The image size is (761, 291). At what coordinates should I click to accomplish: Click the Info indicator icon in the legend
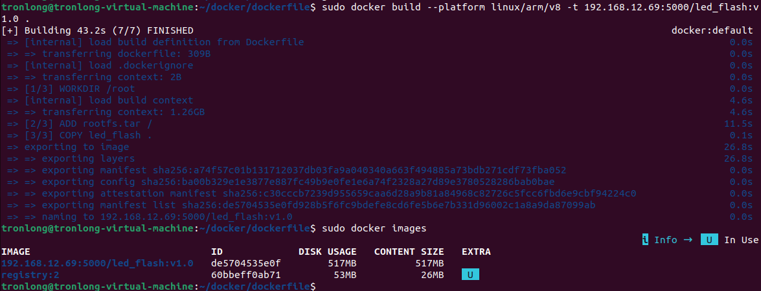645,240
